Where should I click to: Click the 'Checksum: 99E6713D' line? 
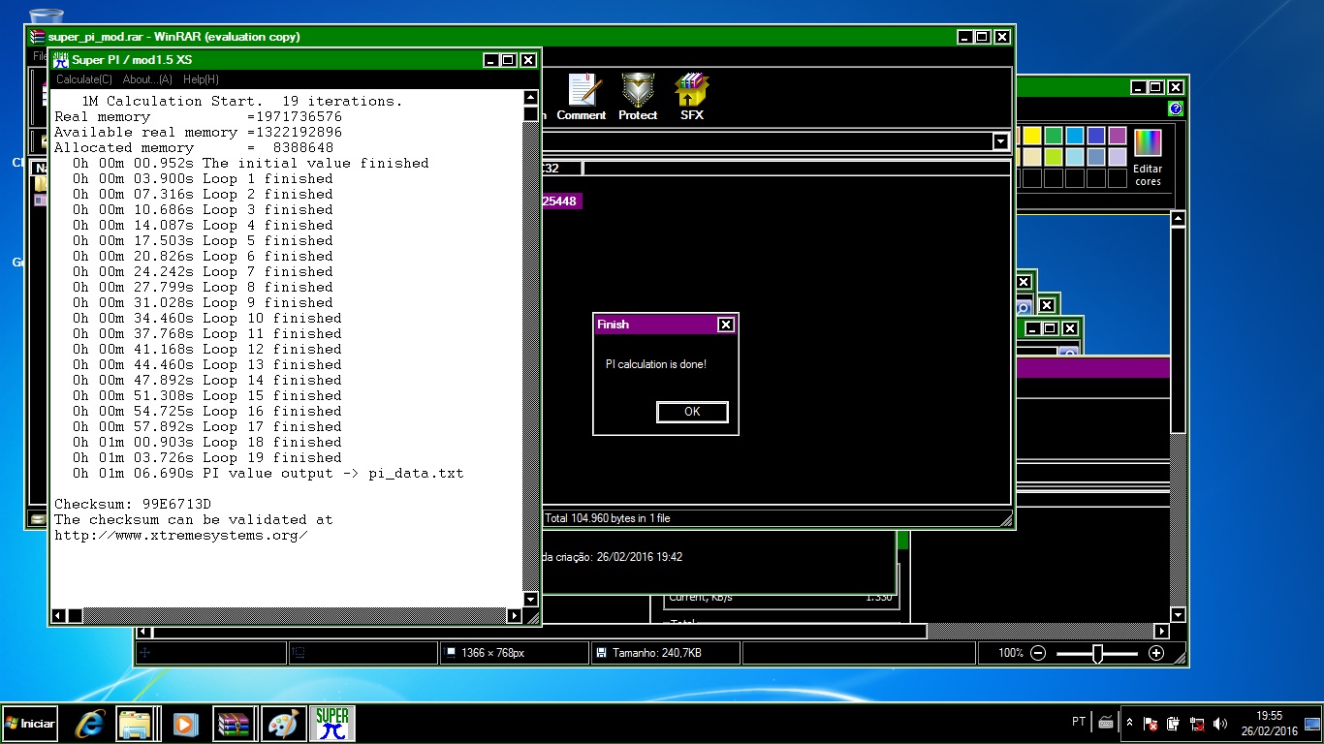[133, 504]
